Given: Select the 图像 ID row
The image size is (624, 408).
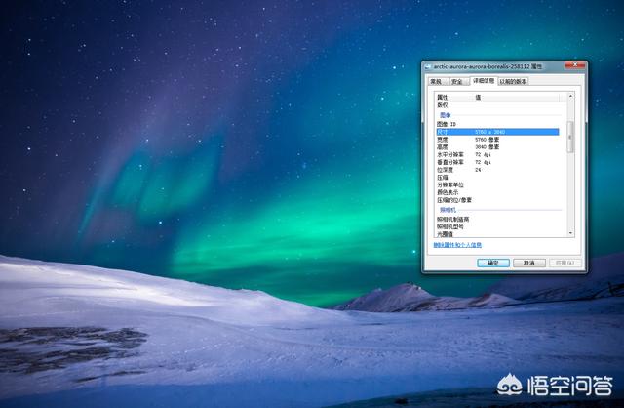Looking at the screenshot, I should click(497, 124).
